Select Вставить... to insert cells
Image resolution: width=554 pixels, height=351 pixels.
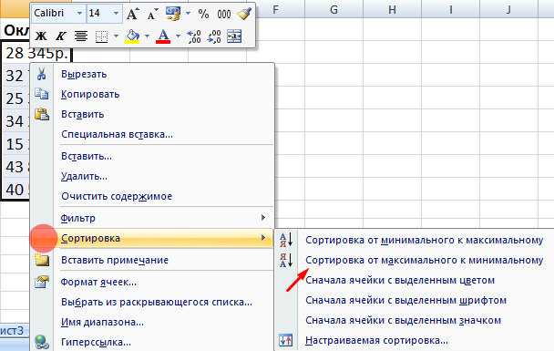[152, 156]
